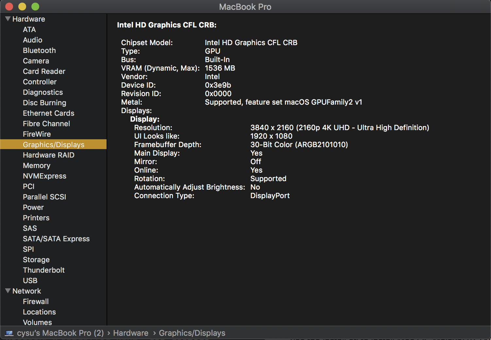
Task: Select SAS in the sidebar
Action: [30, 228]
